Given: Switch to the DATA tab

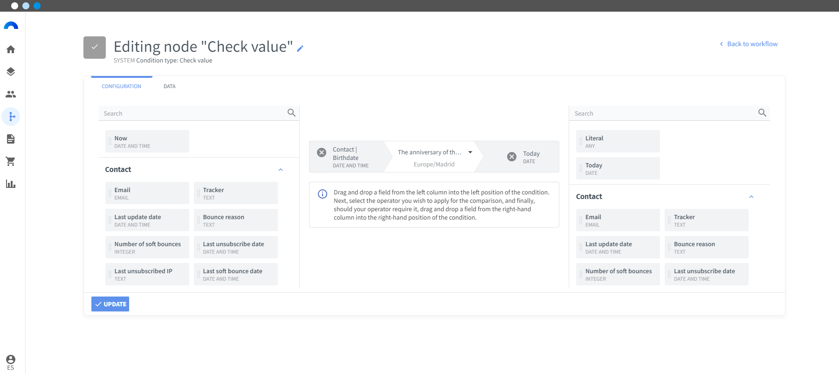Looking at the screenshot, I should (x=169, y=86).
